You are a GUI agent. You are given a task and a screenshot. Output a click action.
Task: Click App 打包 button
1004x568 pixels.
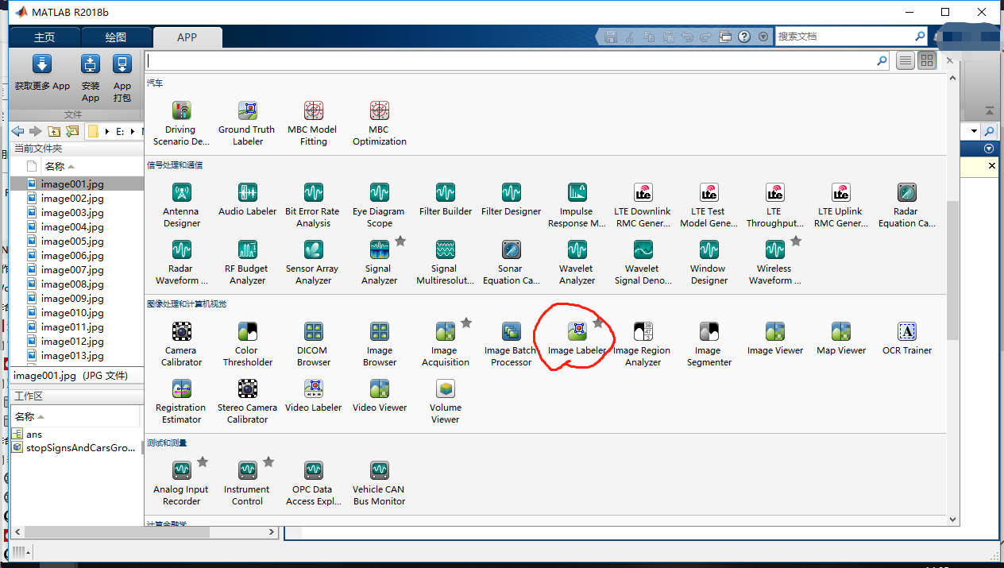tap(122, 79)
